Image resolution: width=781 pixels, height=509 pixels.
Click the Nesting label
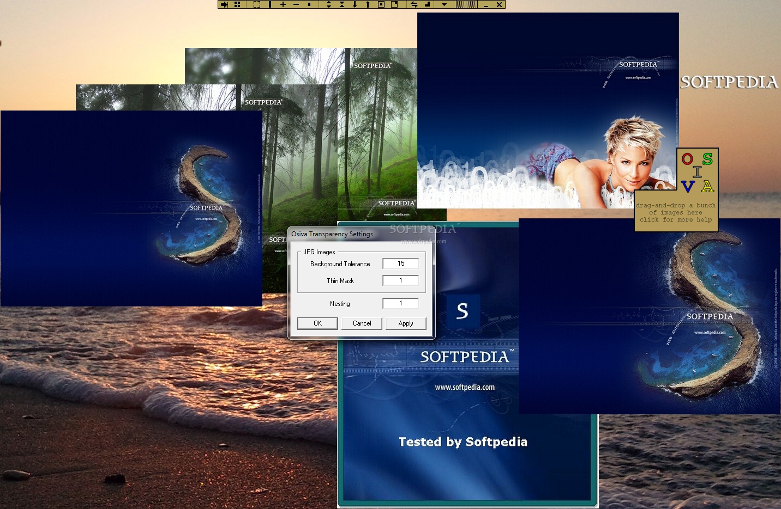coord(340,304)
